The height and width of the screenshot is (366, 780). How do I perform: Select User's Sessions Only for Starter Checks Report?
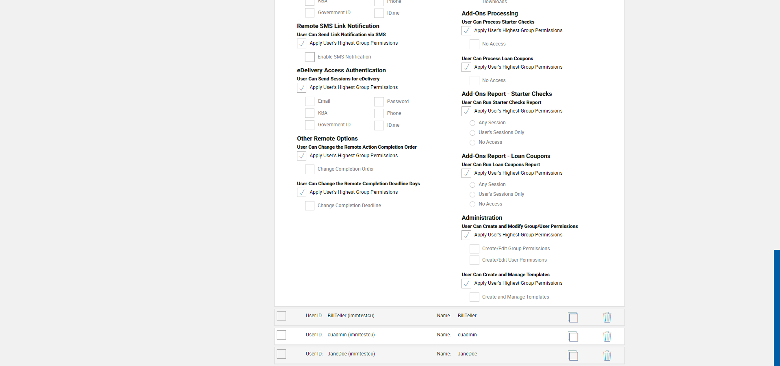[472, 133]
